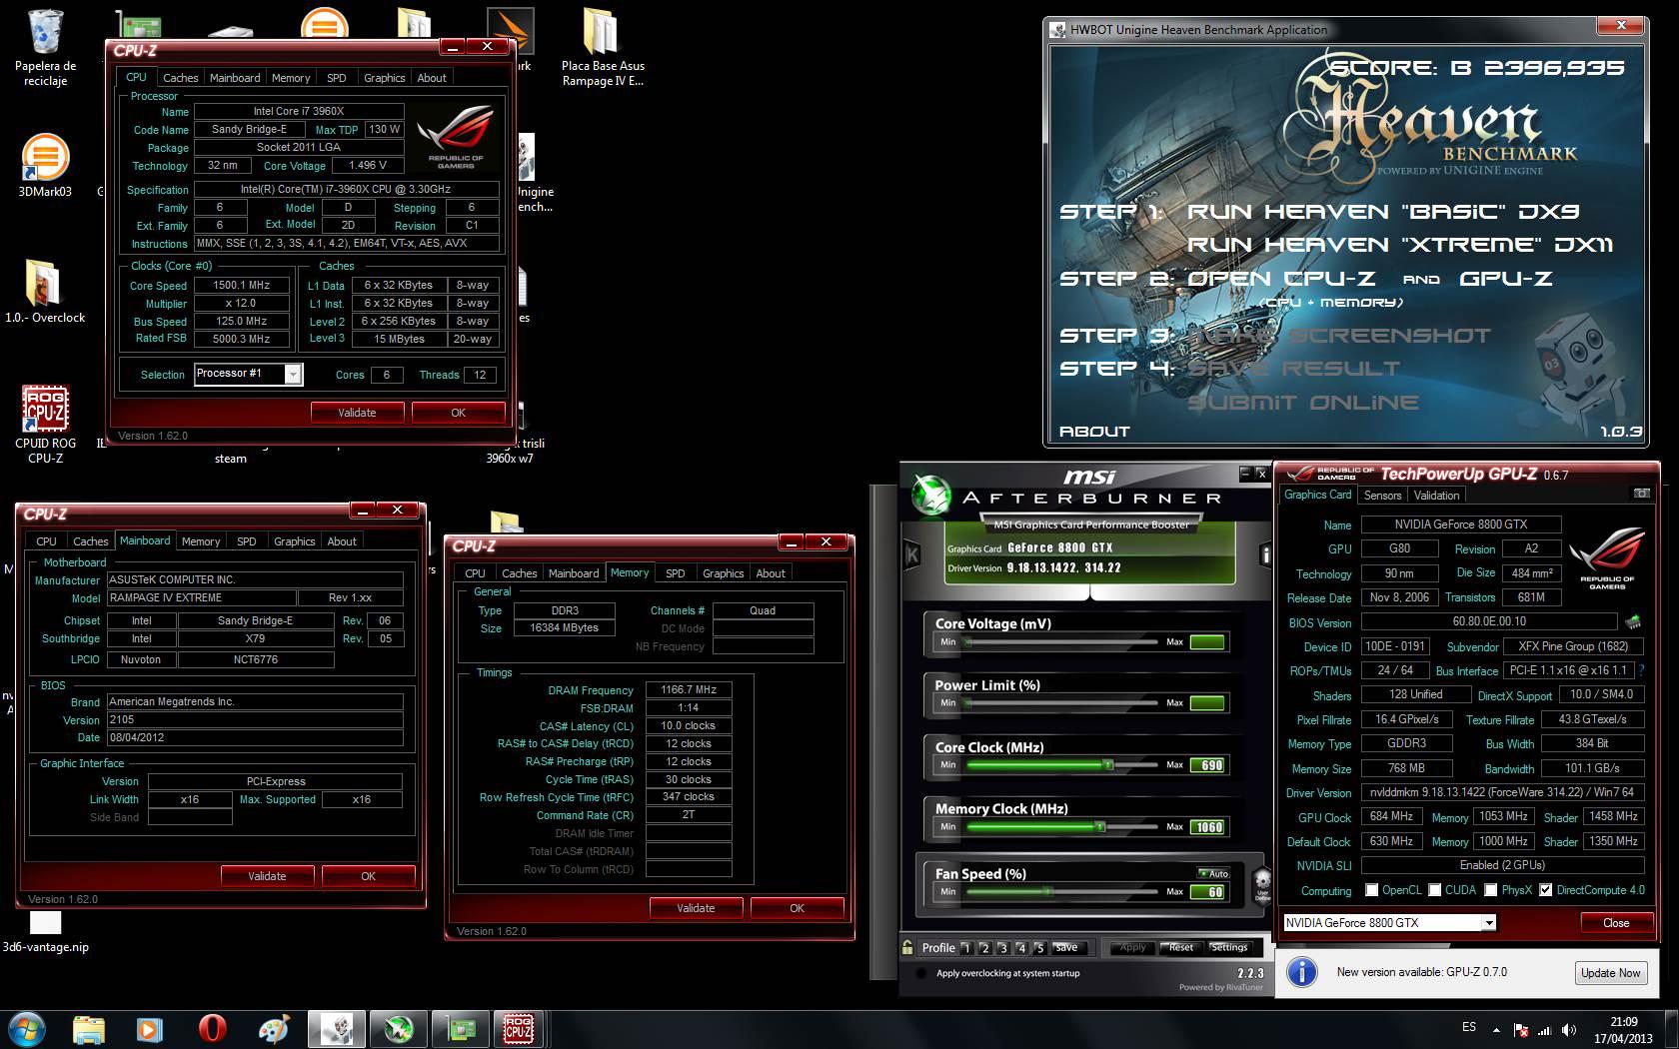Click the Action Center flag tray icon
Image resolution: width=1679 pixels, height=1049 pixels.
pyautogui.click(x=1520, y=1030)
